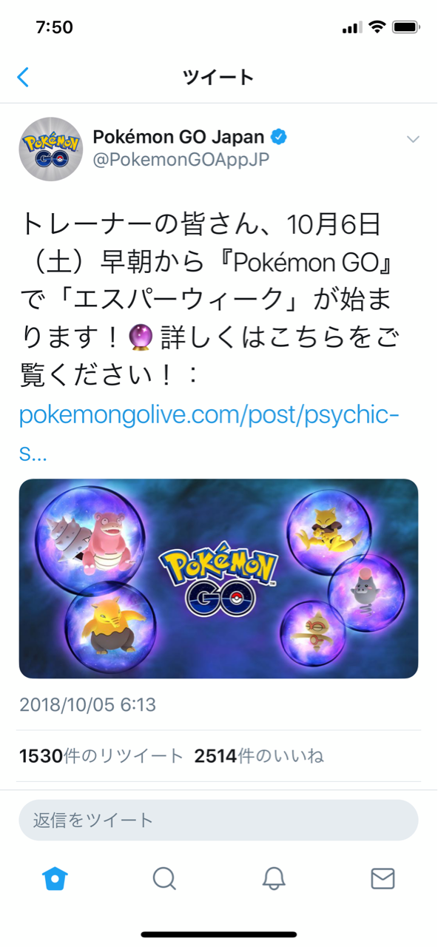Tap the Wi-Fi status icon
438x947 pixels.
[x=378, y=27]
